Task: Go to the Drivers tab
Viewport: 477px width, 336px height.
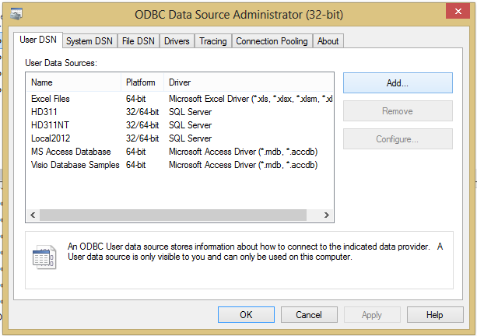Action: 177,41
